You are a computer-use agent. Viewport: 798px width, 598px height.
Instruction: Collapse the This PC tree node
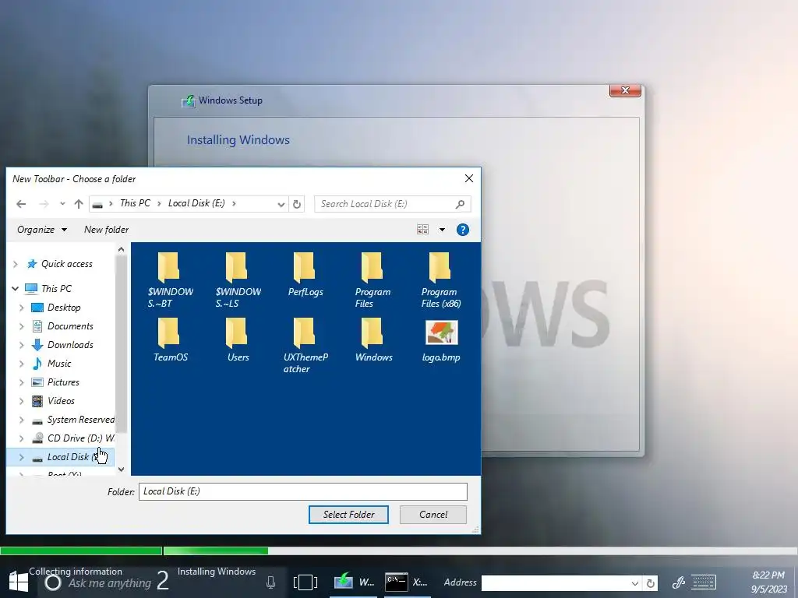16,288
